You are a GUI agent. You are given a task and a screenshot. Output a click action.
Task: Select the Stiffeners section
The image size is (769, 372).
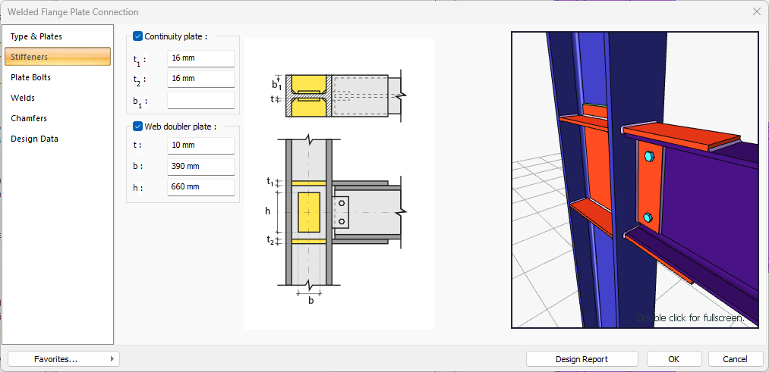[58, 57]
